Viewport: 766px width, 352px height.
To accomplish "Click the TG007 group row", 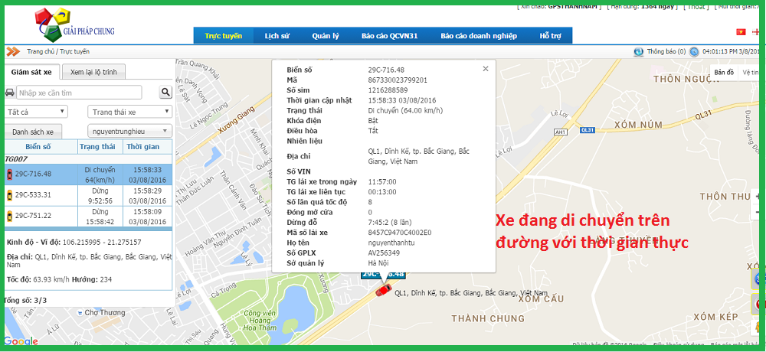I will [88, 159].
